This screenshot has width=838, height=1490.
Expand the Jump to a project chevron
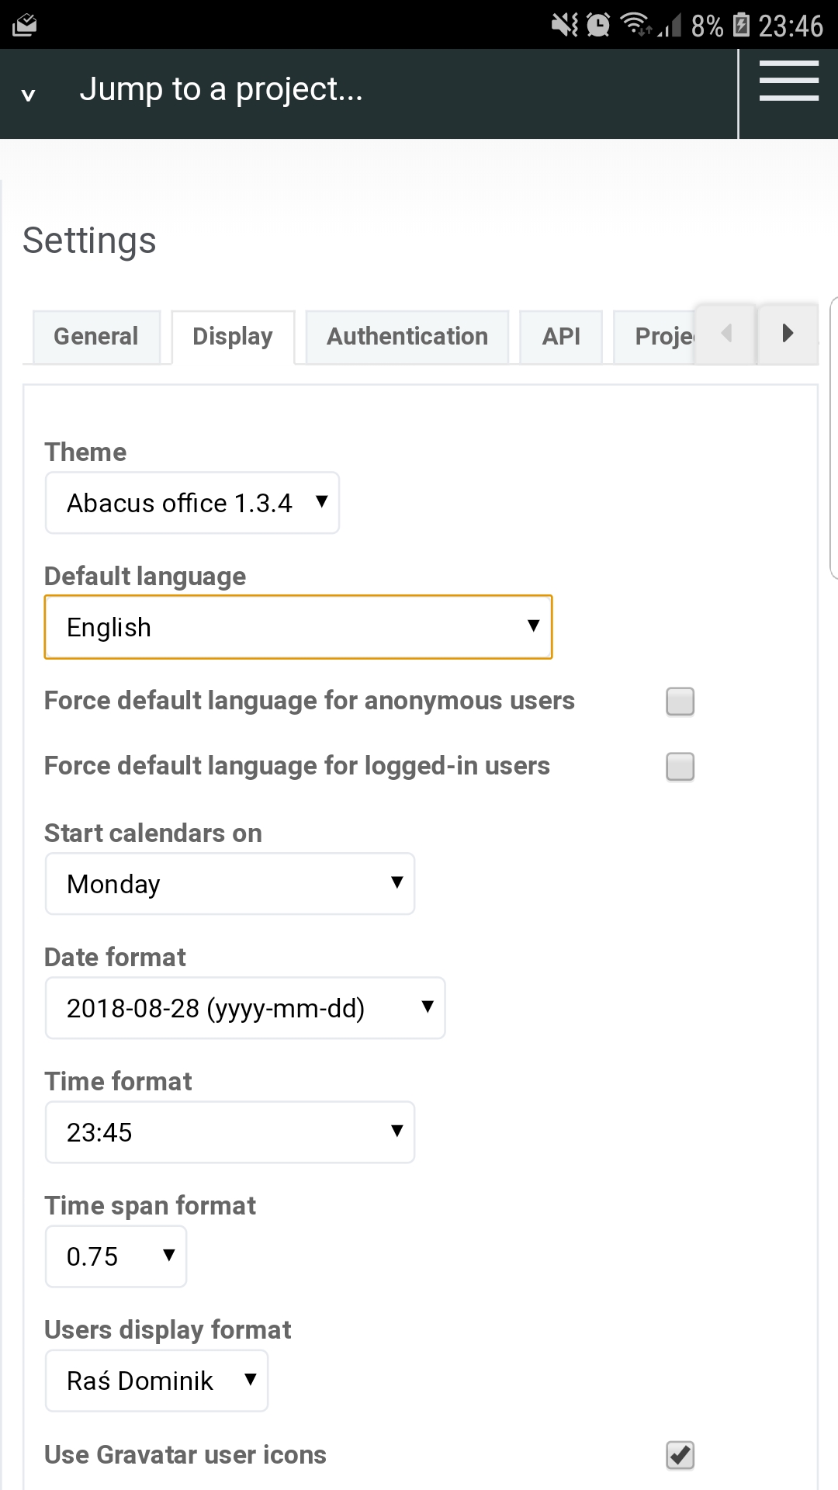pyautogui.click(x=29, y=95)
